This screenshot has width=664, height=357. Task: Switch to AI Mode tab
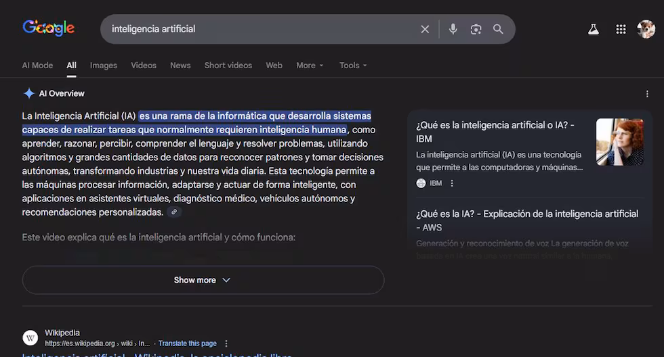pos(37,66)
